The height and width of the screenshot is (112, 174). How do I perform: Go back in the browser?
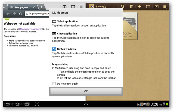8,14
